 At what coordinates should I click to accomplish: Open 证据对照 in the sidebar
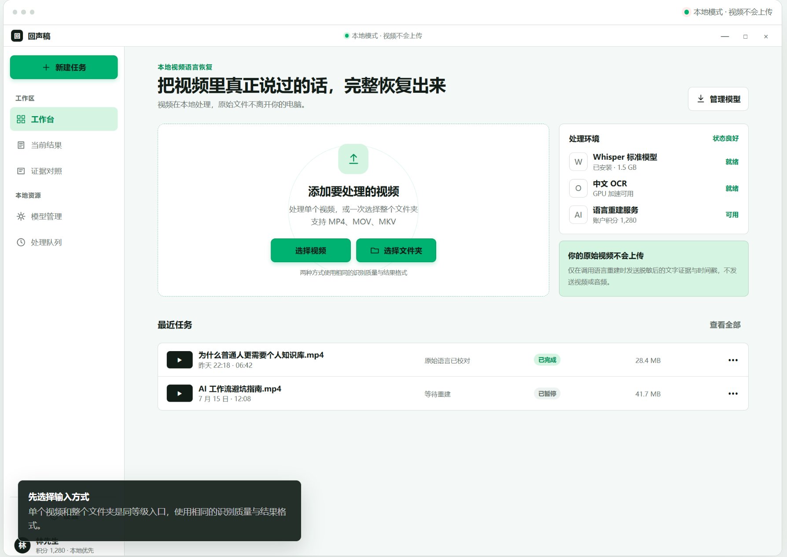click(x=64, y=171)
